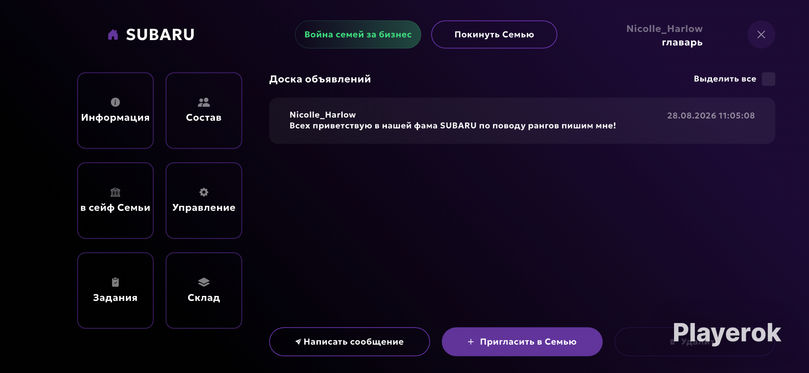
Task: Open the Задания menu tile
Action: coord(115,291)
